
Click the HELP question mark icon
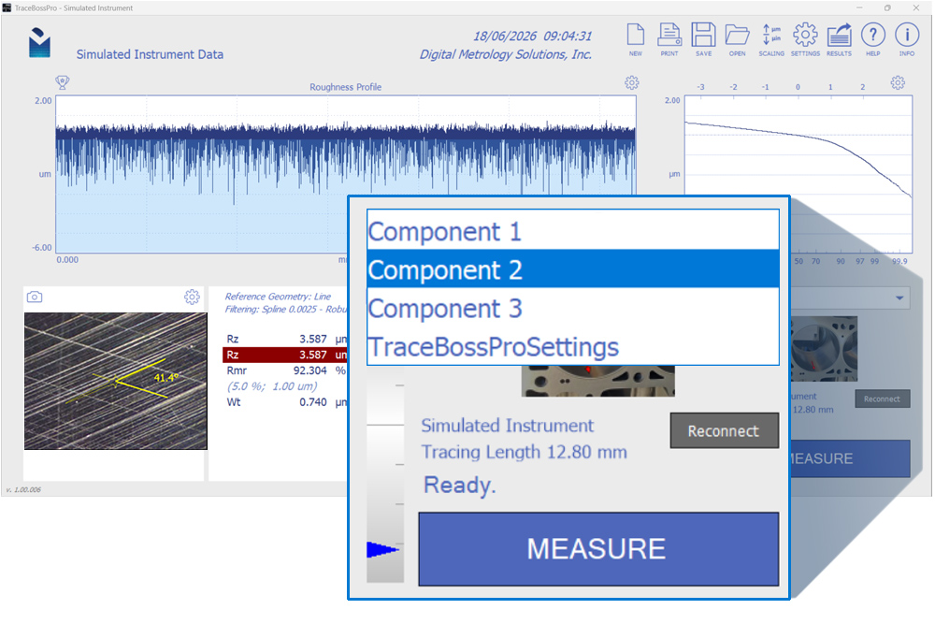pos(873,36)
